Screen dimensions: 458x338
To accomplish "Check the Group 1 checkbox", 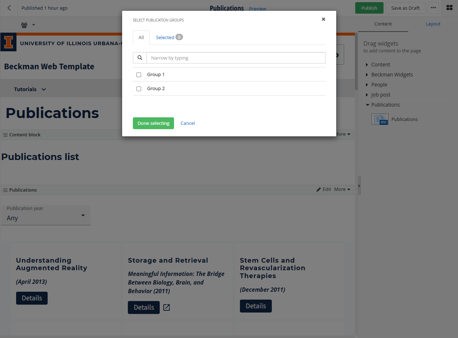I will point(139,75).
